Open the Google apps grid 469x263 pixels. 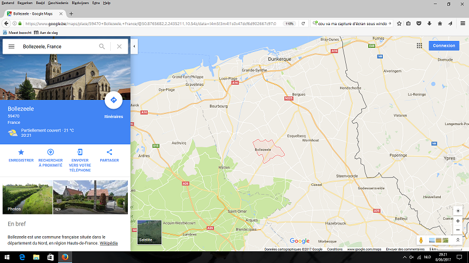click(419, 46)
